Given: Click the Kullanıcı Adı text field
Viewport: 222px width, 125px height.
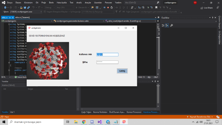Looking at the screenshot, I should click(x=107, y=55).
